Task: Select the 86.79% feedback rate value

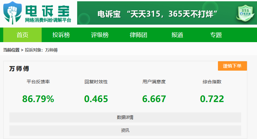Action: coord(38,99)
